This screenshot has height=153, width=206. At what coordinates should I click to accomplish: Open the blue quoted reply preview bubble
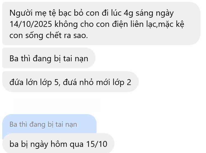pyautogui.click(x=49, y=124)
